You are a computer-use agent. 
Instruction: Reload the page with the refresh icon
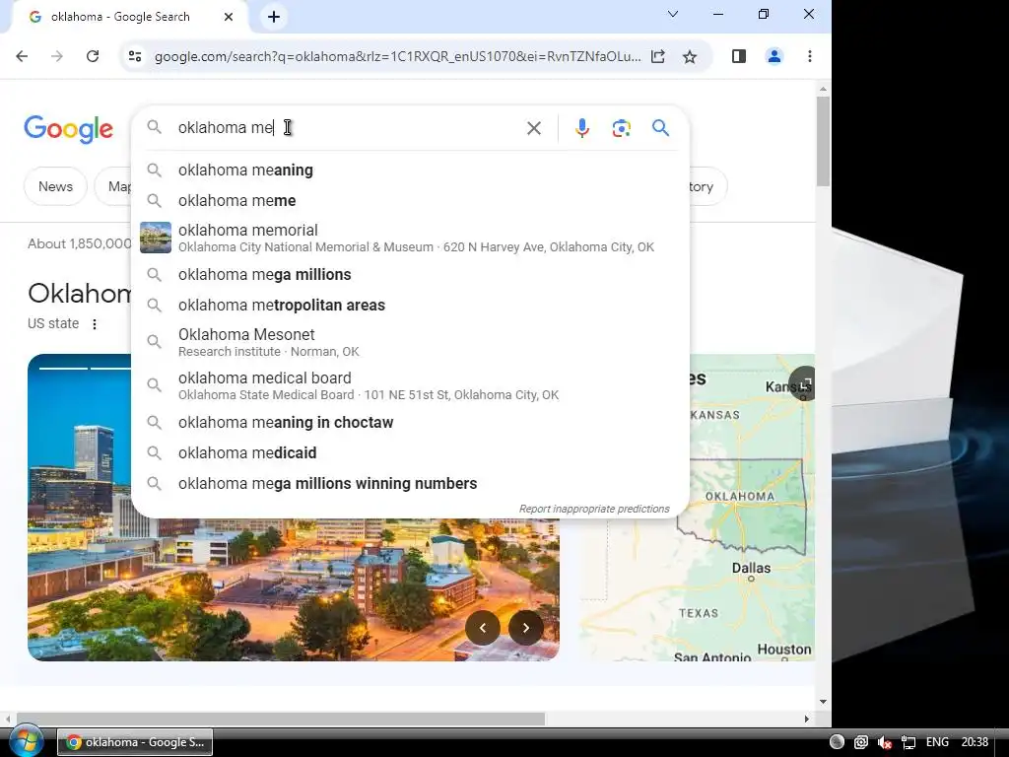(x=93, y=56)
